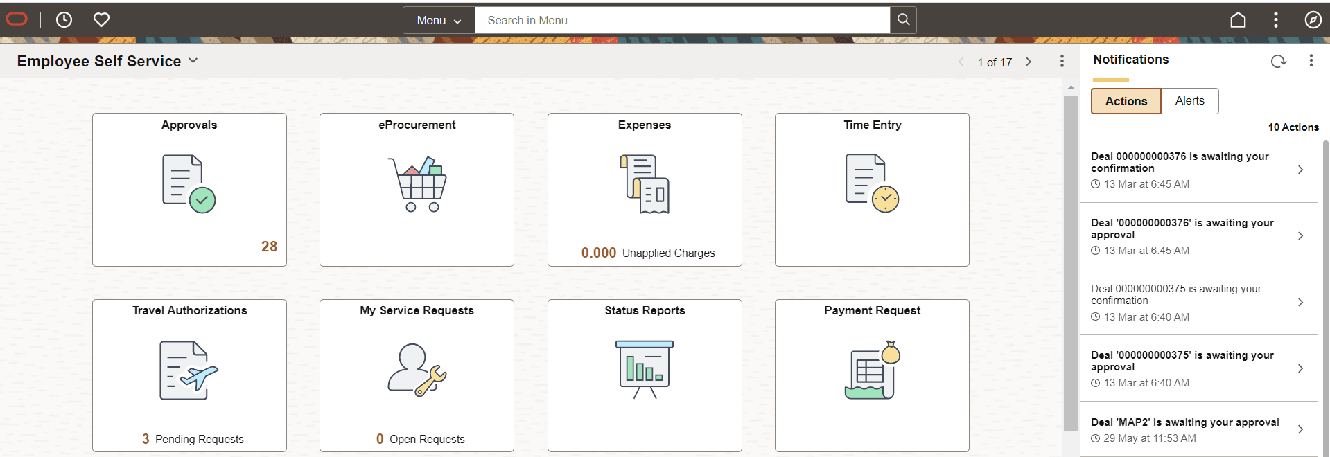The height and width of the screenshot is (457, 1330).
Task: Click '0 Open Requests' text
Action: (420, 439)
